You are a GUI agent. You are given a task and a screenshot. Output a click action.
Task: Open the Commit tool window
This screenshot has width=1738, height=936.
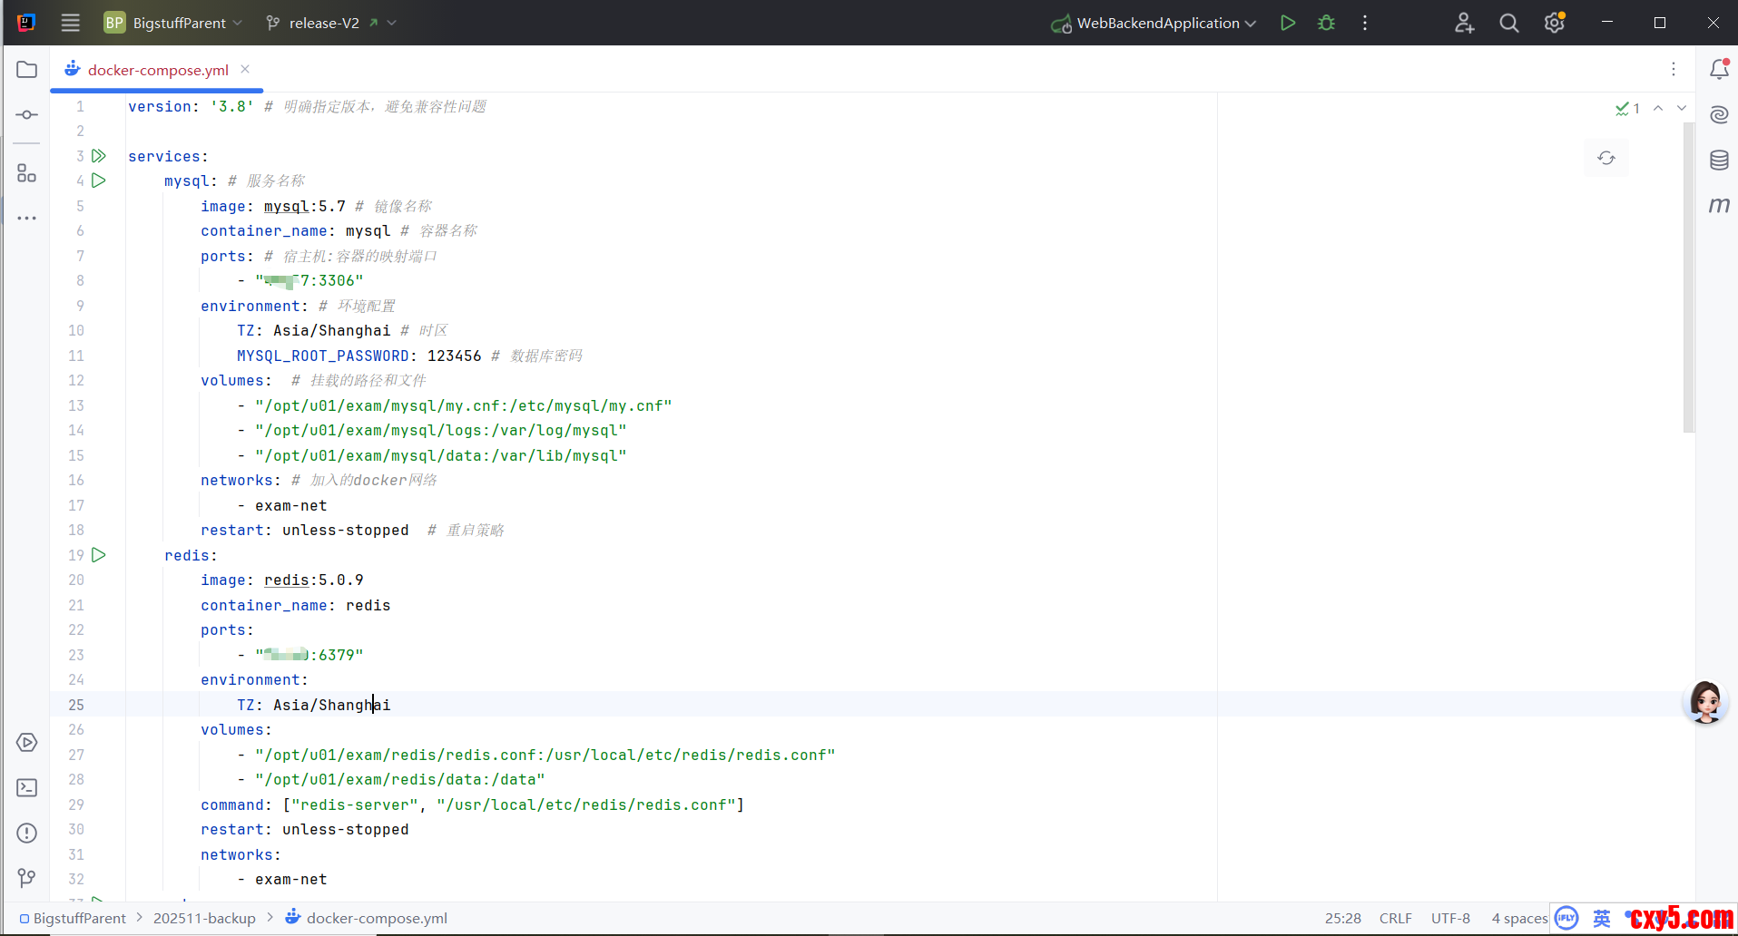tap(27, 115)
